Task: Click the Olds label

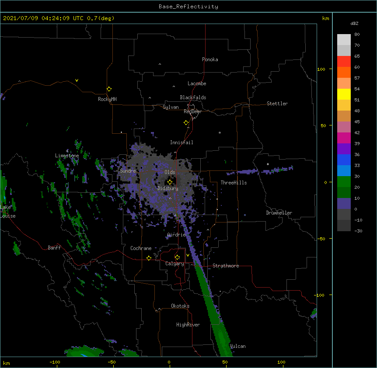Action: (x=170, y=172)
